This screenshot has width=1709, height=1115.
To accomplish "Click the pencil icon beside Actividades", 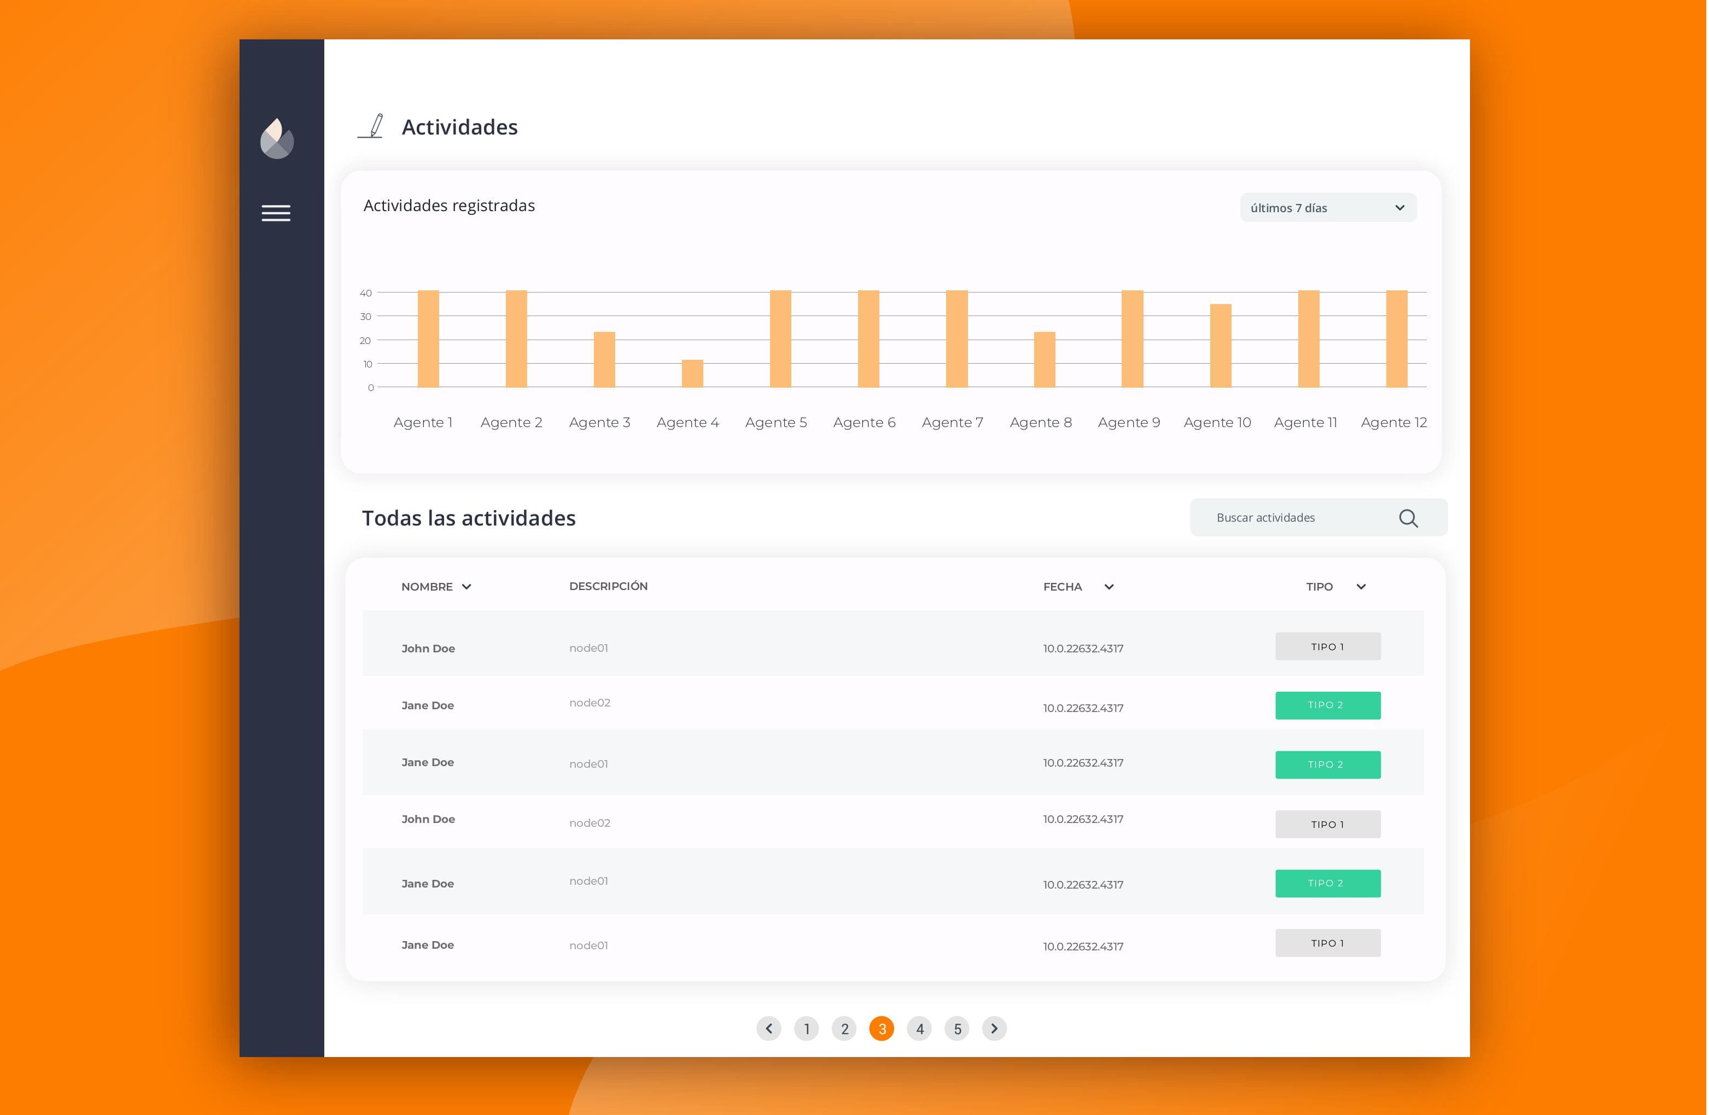I will coord(371,126).
